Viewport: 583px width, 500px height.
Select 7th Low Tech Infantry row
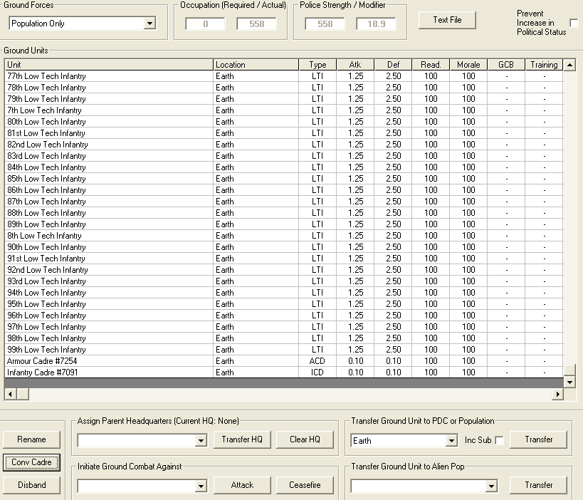(284, 110)
